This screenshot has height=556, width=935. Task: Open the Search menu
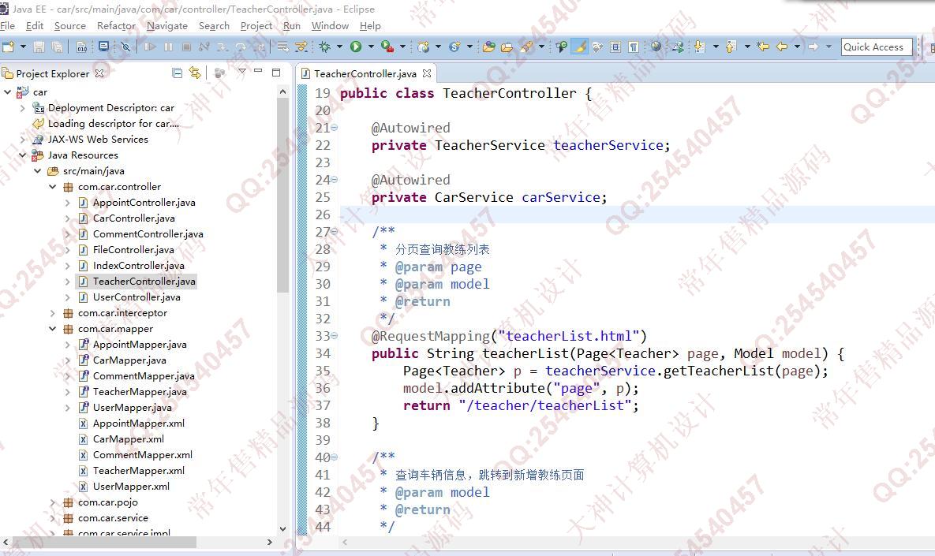(214, 25)
